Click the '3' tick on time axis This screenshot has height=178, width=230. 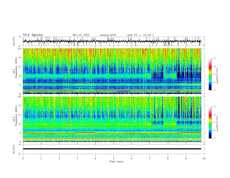(77, 159)
